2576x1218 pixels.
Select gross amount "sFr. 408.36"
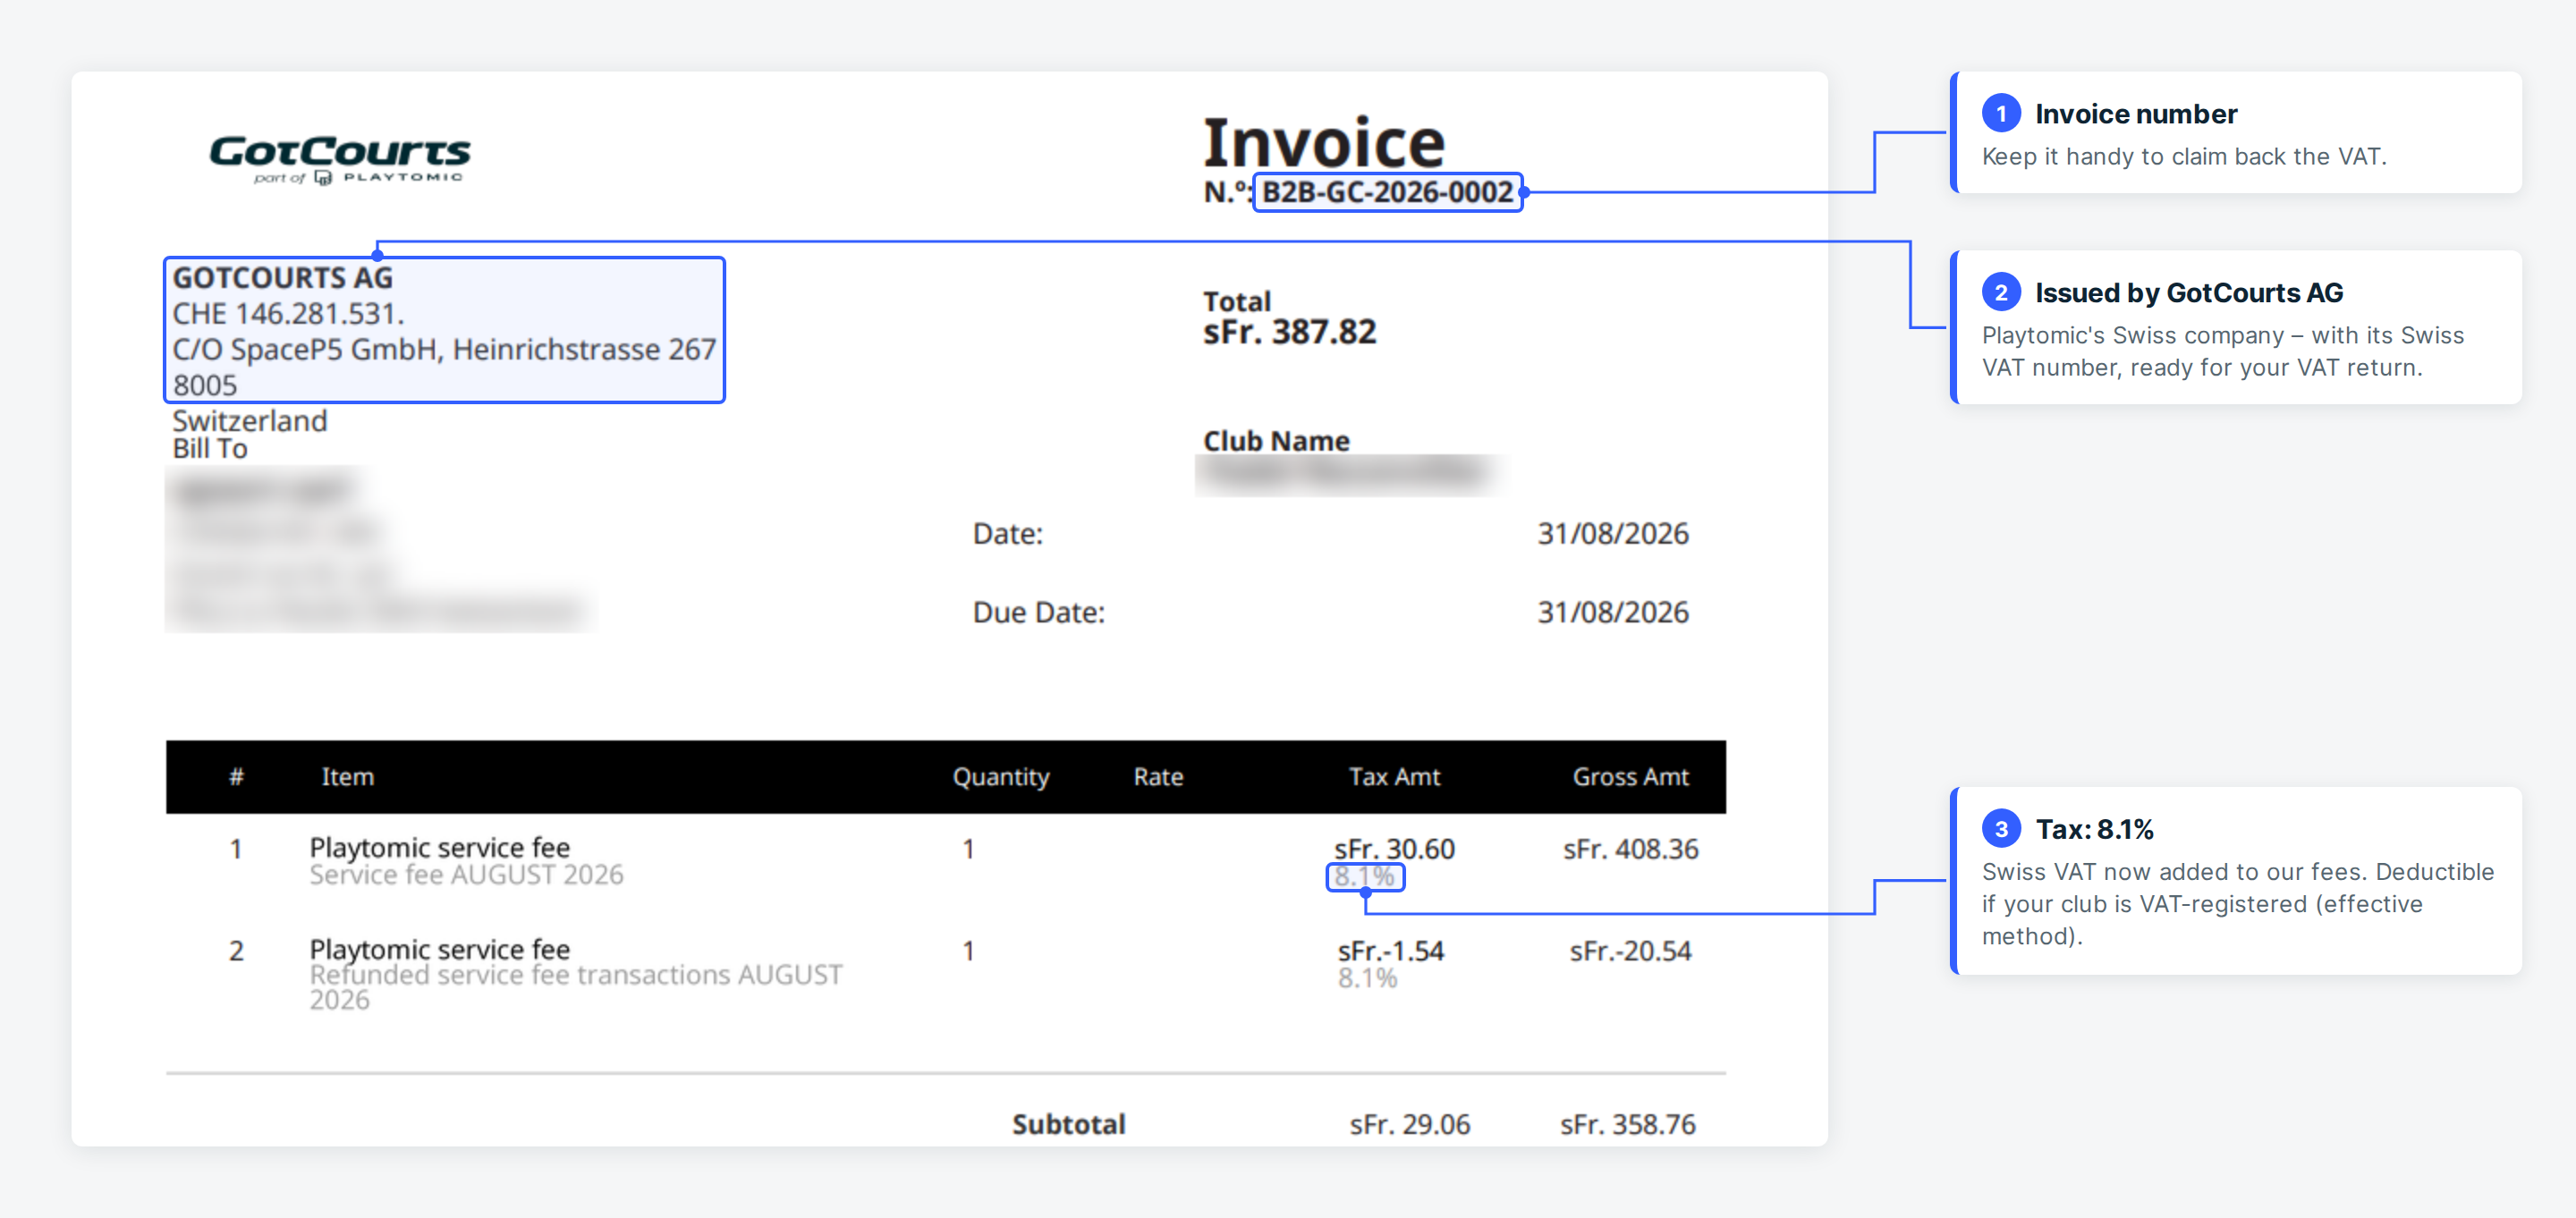pyautogui.click(x=1630, y=849)
